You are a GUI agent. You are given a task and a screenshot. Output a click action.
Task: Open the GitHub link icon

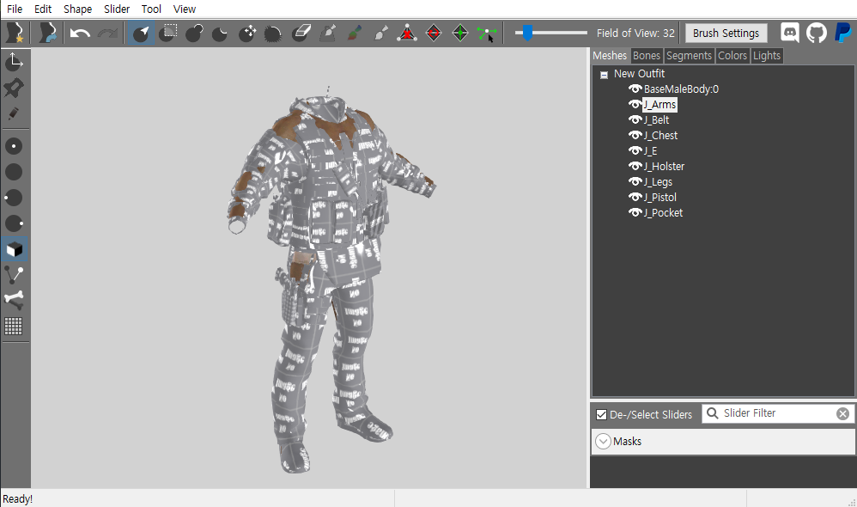point(816,33)
